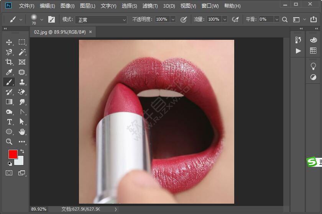Close the 02.jpg document tab
This screenshot has height=214, width=322.
(90, 32)
